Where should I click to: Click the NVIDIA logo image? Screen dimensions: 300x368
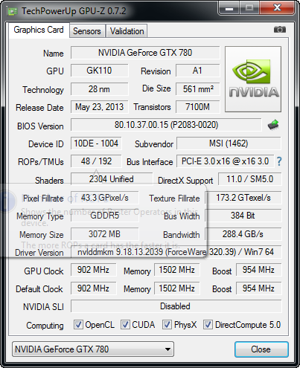pos(253,79)
